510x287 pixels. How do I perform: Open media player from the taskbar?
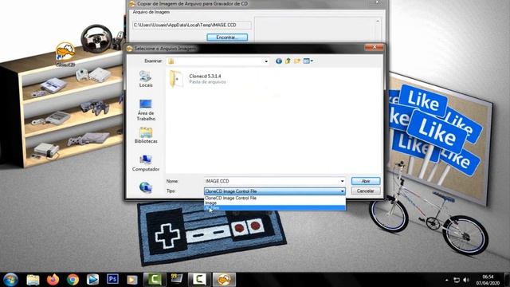click(92, 280)
